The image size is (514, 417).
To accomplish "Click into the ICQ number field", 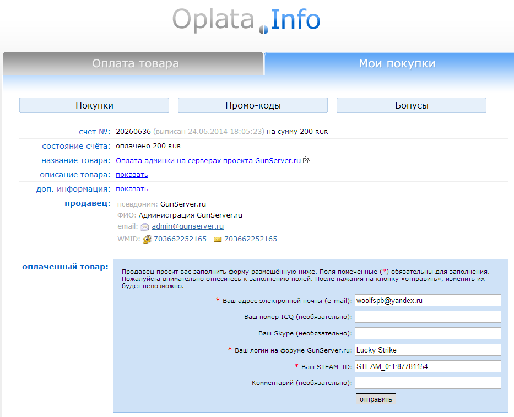I will (428, 317).
